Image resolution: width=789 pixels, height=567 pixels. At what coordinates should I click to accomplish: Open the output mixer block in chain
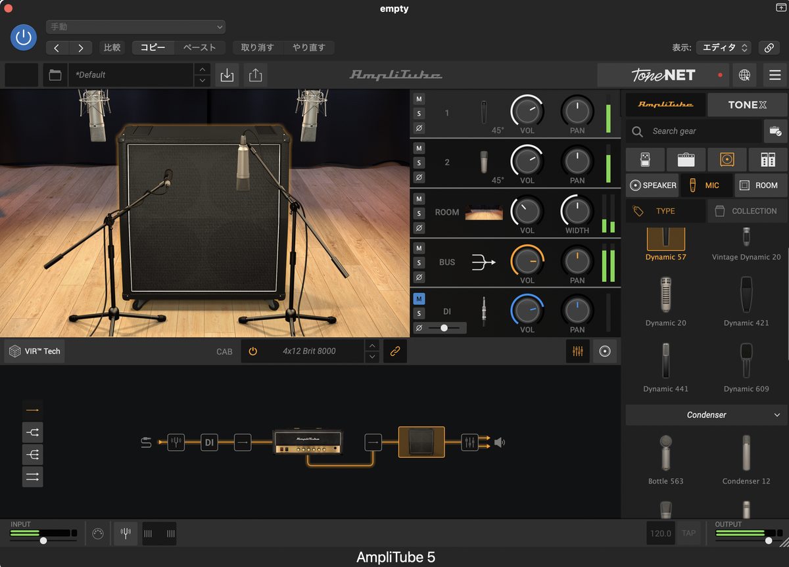pos(469,442)
